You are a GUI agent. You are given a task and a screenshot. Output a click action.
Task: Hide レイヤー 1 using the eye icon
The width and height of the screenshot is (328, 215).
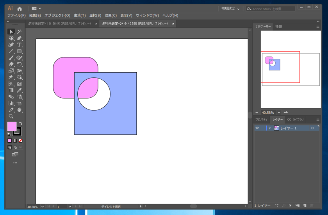point(257,128)
